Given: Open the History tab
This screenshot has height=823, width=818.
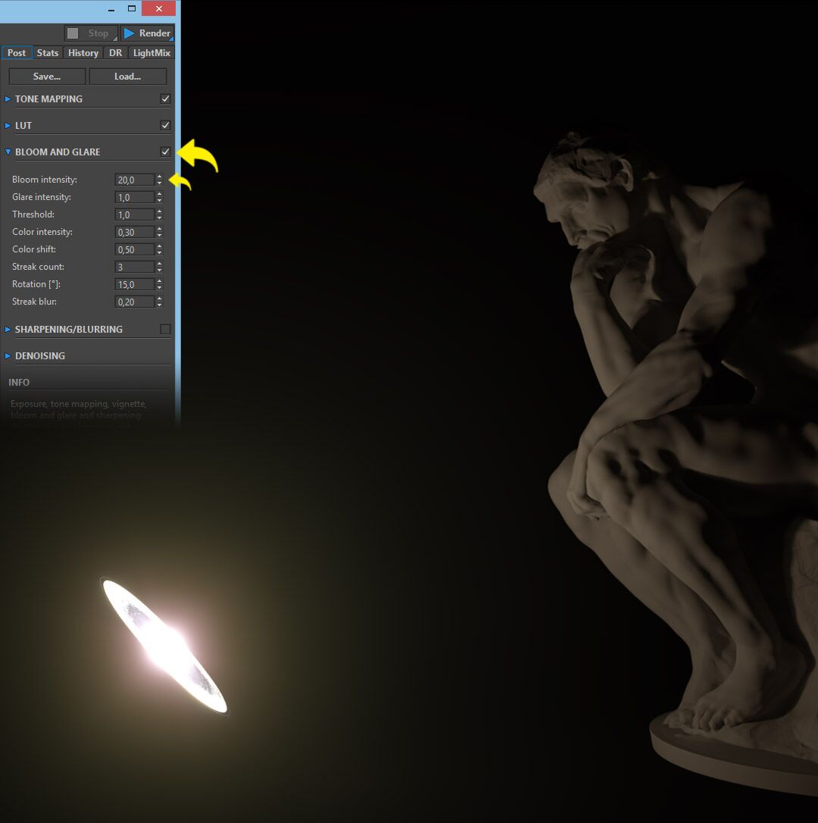Looking at the screenshot, I should pyautogui.click(x=83, y=52).
